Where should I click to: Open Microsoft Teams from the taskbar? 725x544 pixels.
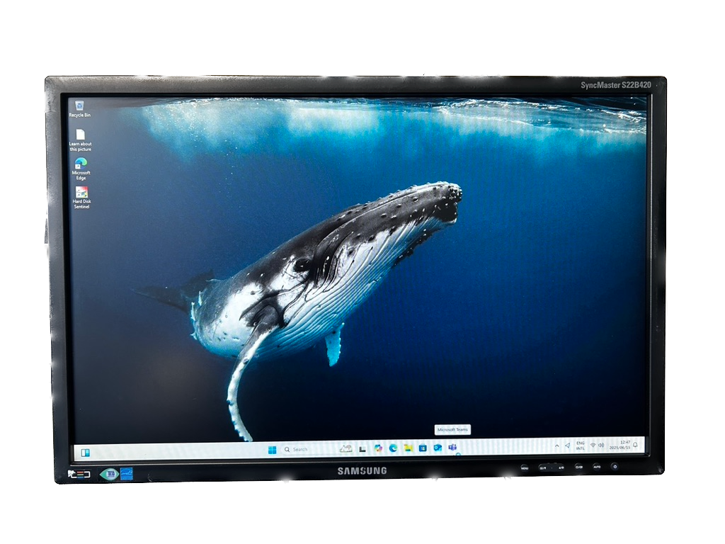tap(453, 449)
